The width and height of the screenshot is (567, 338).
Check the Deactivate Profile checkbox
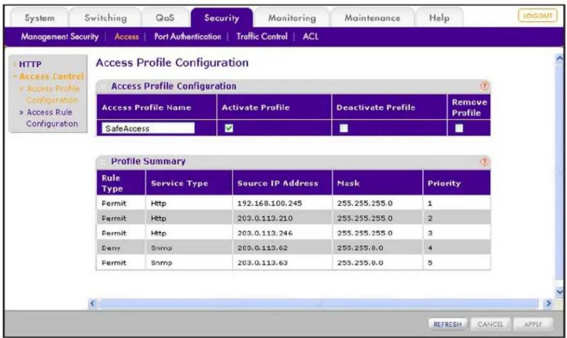click(344, 128)
